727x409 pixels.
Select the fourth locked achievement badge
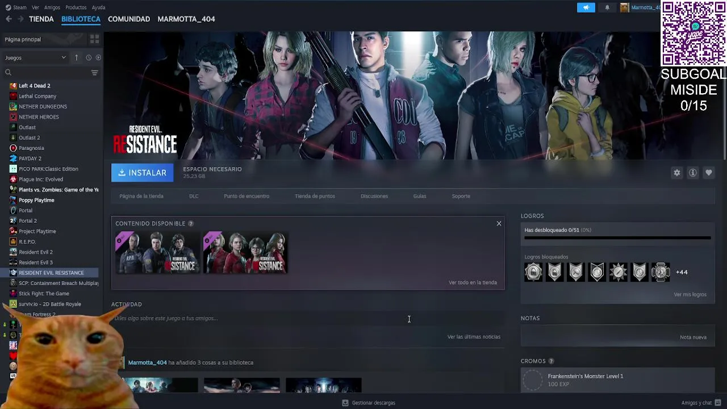[x=597, y=272]
